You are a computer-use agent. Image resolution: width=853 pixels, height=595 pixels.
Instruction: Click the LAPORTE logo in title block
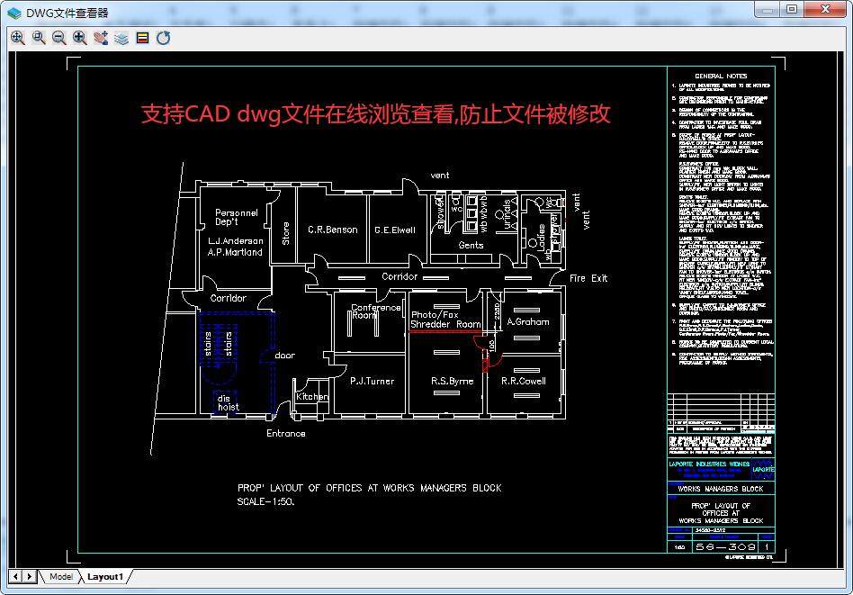763,469
